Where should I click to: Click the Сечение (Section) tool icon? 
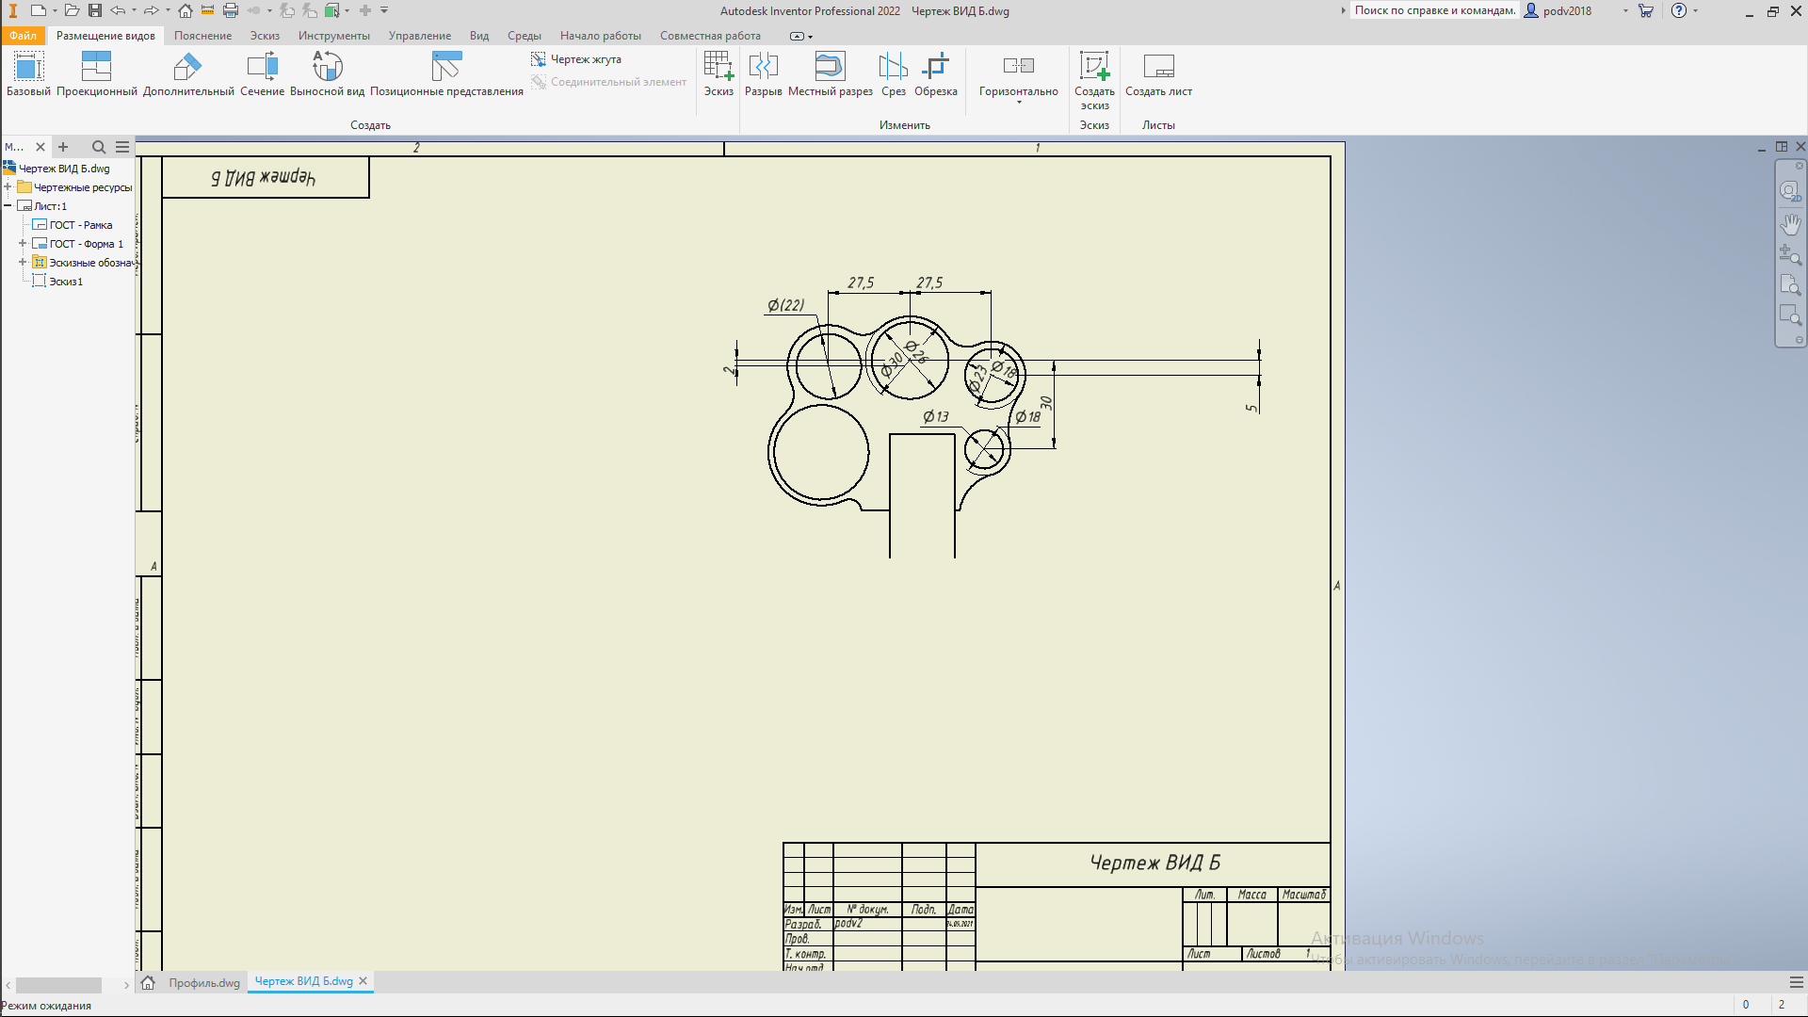(262, 68)
